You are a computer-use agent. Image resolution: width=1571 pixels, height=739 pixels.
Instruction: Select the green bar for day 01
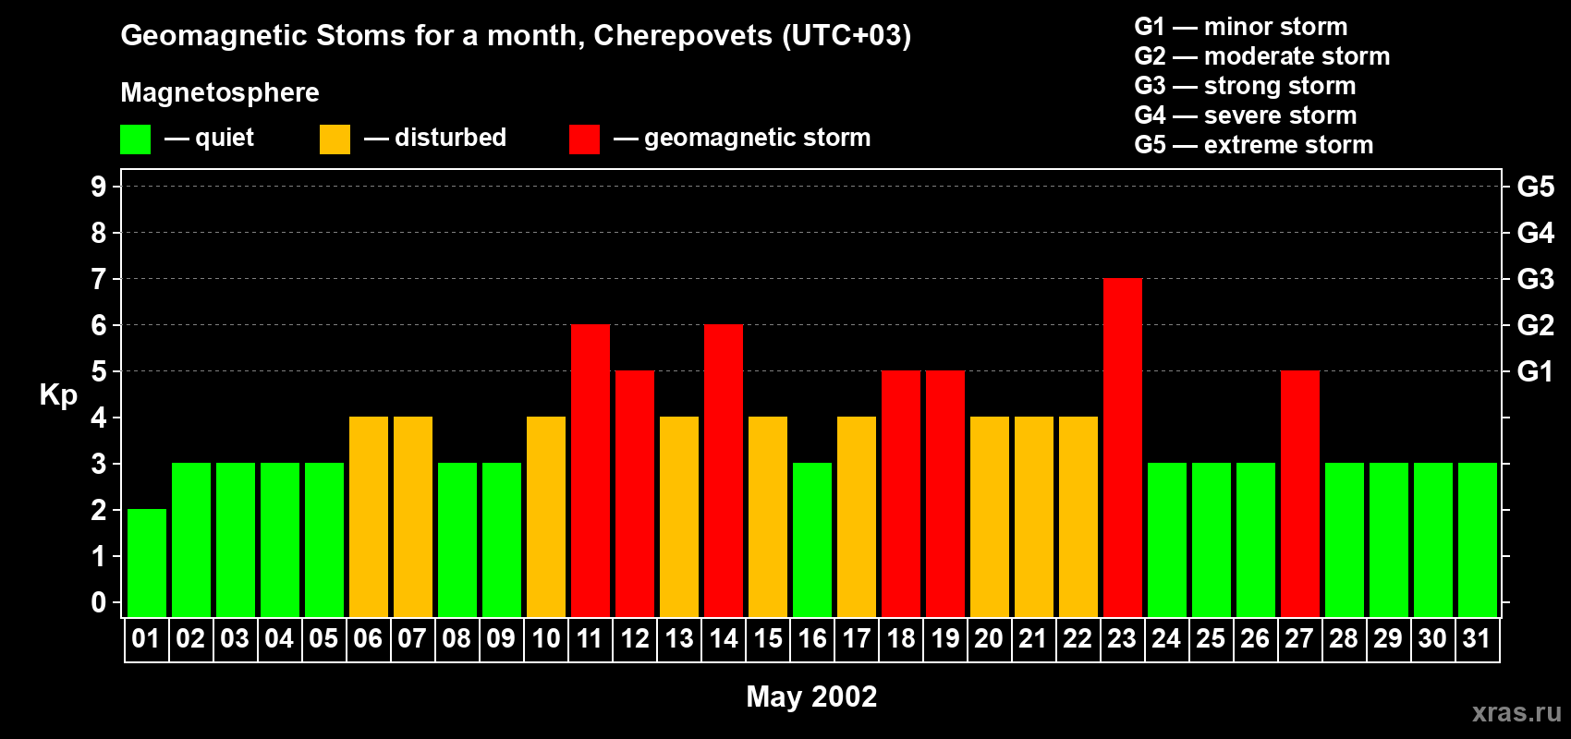click(x=147, y=563)
